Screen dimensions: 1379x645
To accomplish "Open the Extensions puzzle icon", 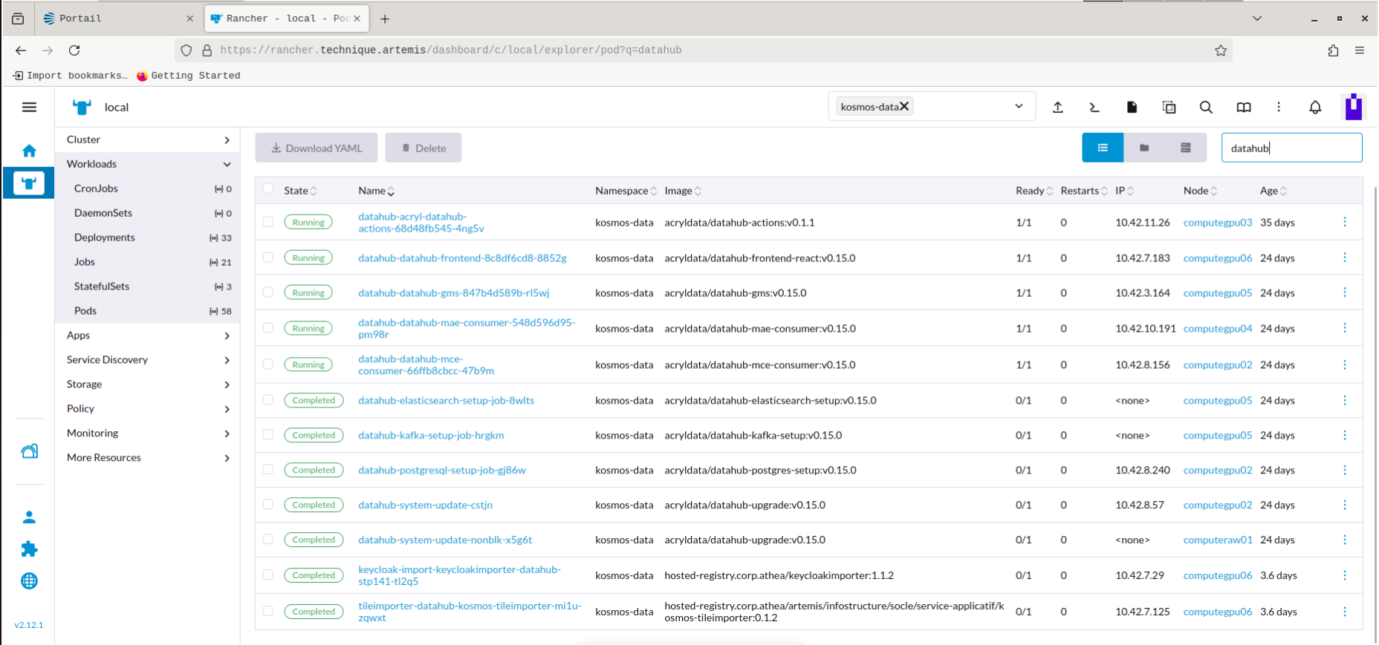I will pyautogui.click(x=29, y=549).
